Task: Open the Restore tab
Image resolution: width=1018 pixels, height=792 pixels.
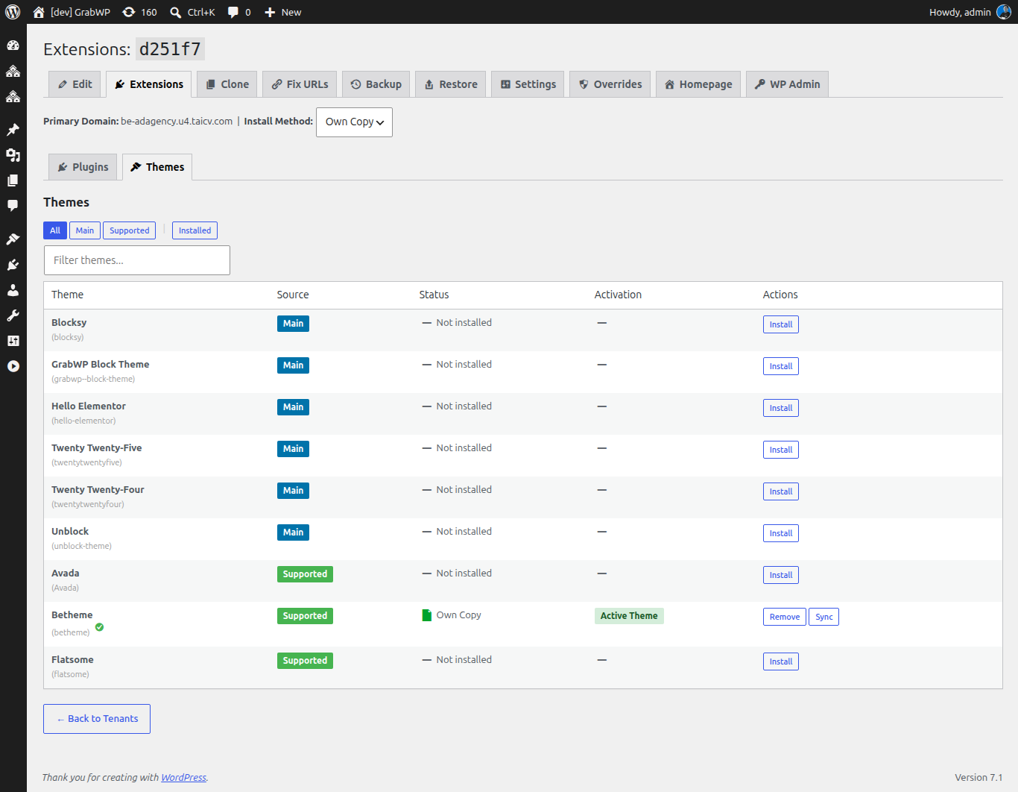Action: coord(451,84)
